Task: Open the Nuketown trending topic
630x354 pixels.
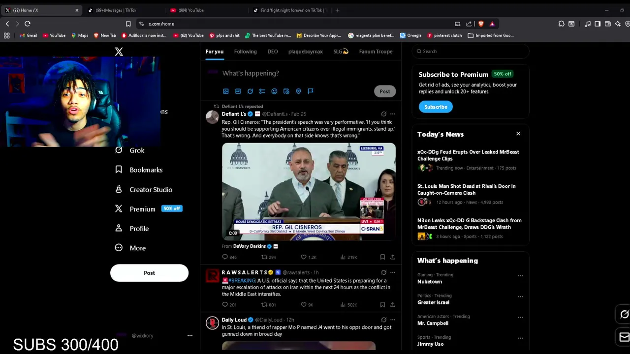Action: coord(430,282)
